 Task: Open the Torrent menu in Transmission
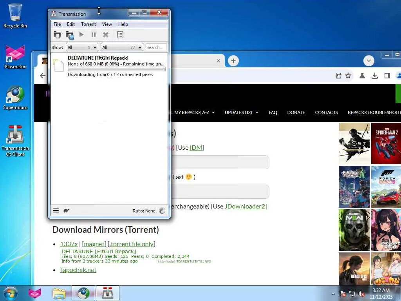[89, 24]
